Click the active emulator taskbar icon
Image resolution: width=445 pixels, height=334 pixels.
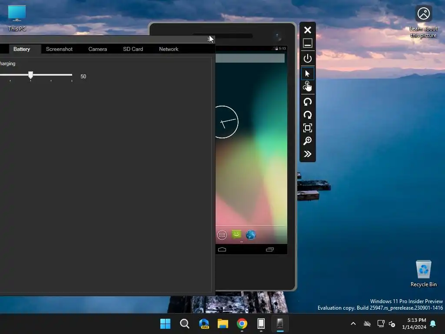(x=280, y=324)
